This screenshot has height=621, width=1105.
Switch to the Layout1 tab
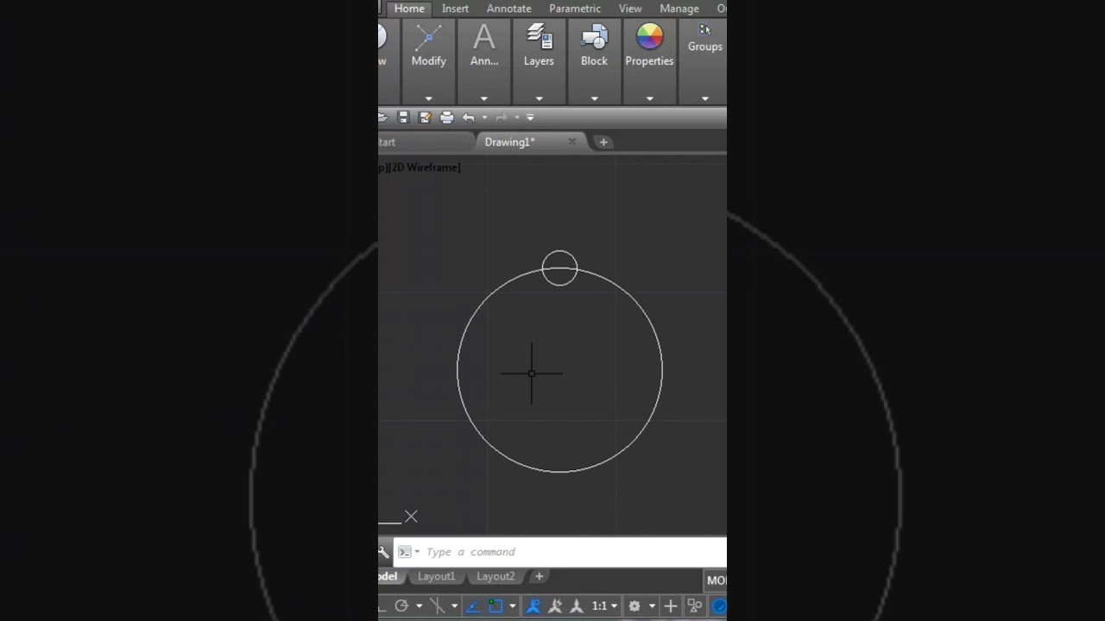436,576
